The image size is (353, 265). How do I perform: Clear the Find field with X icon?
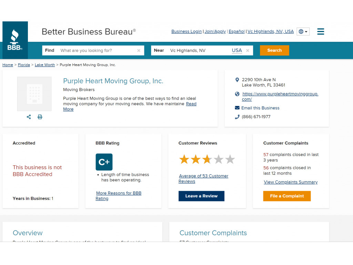(139, 51)
